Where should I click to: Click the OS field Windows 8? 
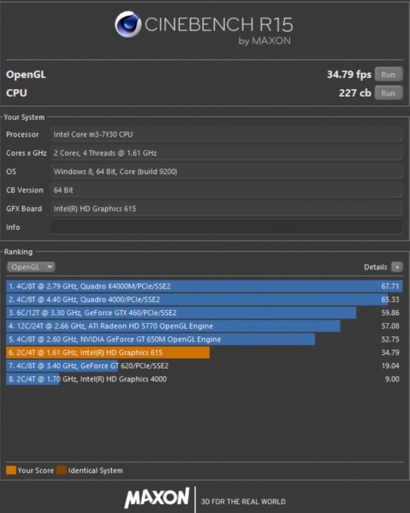point(226,172)
